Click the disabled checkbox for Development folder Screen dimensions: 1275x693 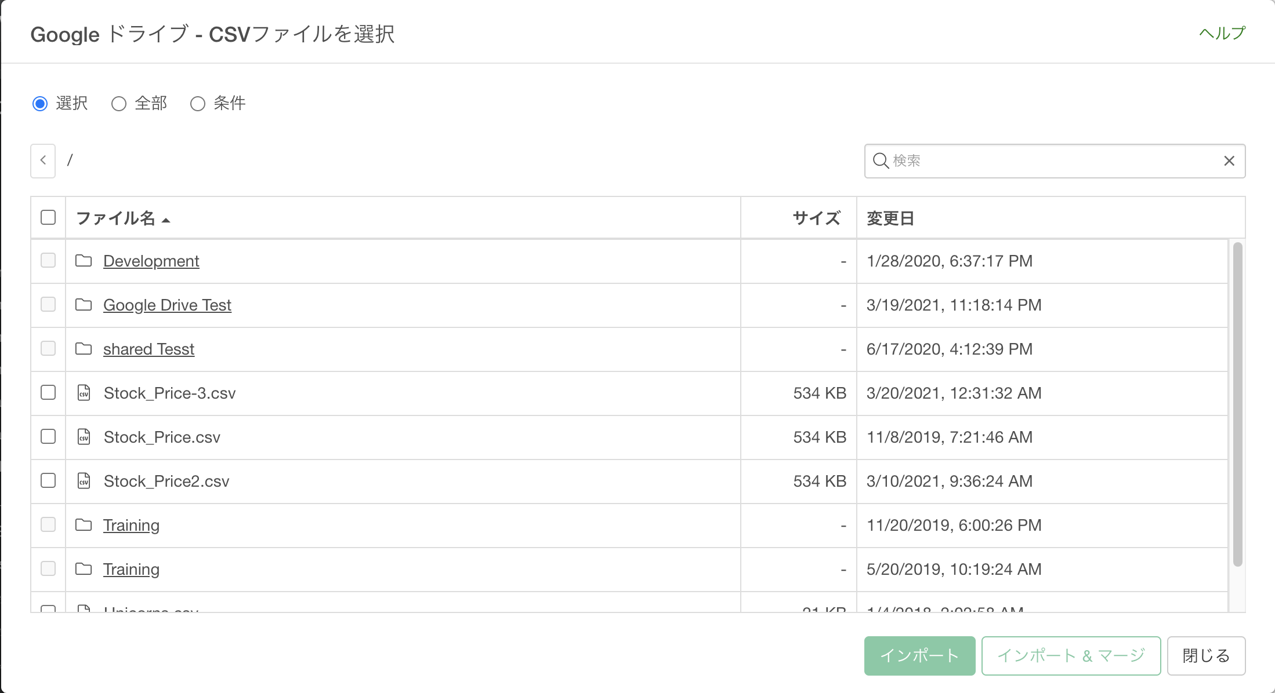click(48, 260)
